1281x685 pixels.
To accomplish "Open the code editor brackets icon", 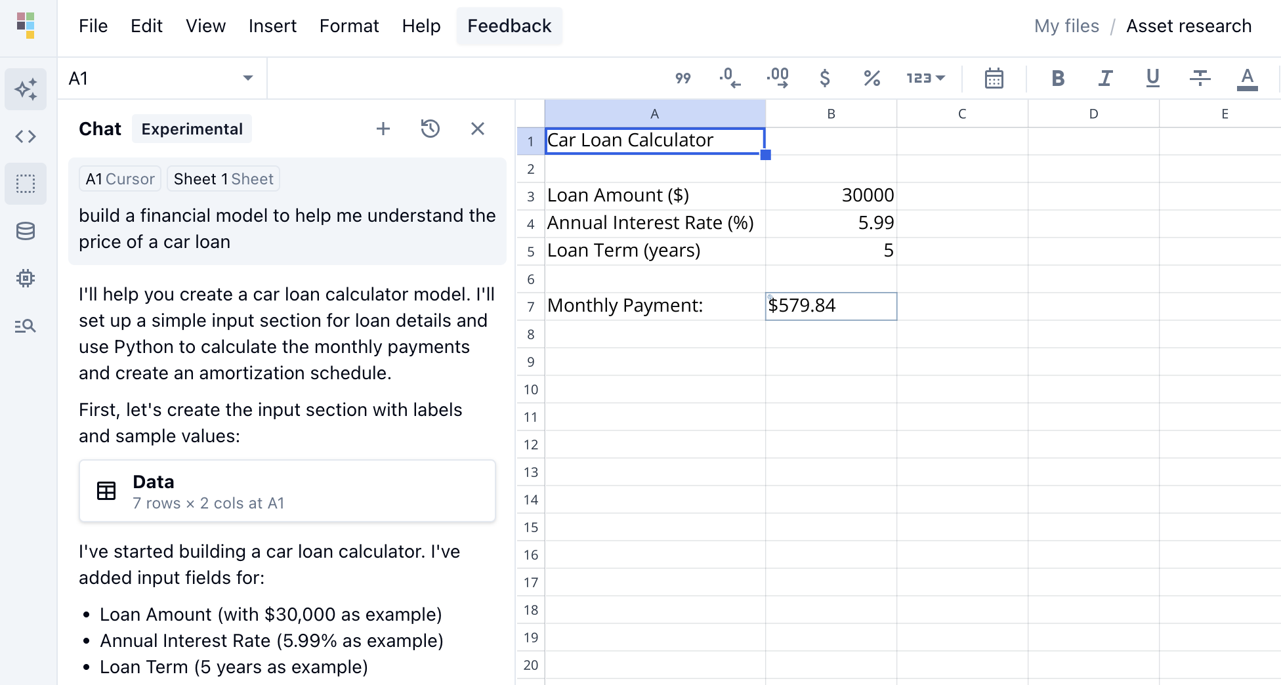I will (26, 136).
